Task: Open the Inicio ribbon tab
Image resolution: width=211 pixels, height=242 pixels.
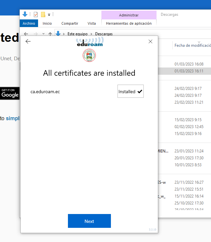Action: (47, 23)
